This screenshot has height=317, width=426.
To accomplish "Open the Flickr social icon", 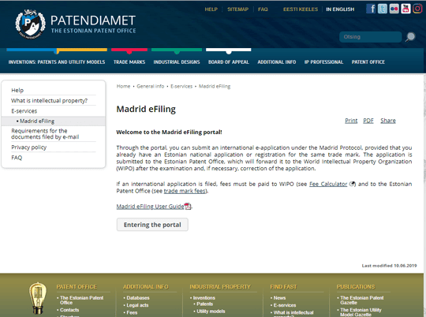I will tap(394, 9).
